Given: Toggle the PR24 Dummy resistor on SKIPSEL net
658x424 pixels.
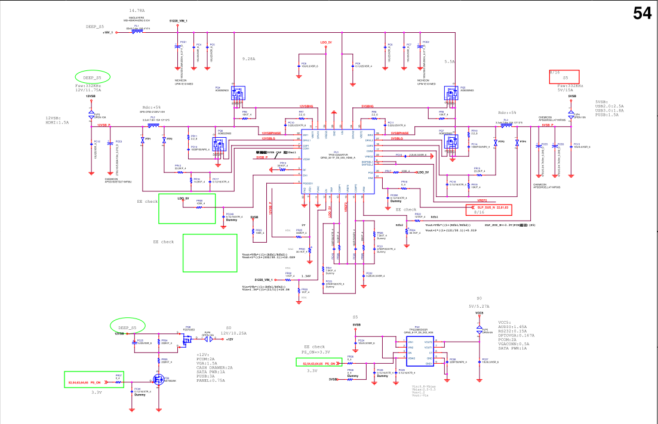Looking at the screenshot, I should [407, 231].
